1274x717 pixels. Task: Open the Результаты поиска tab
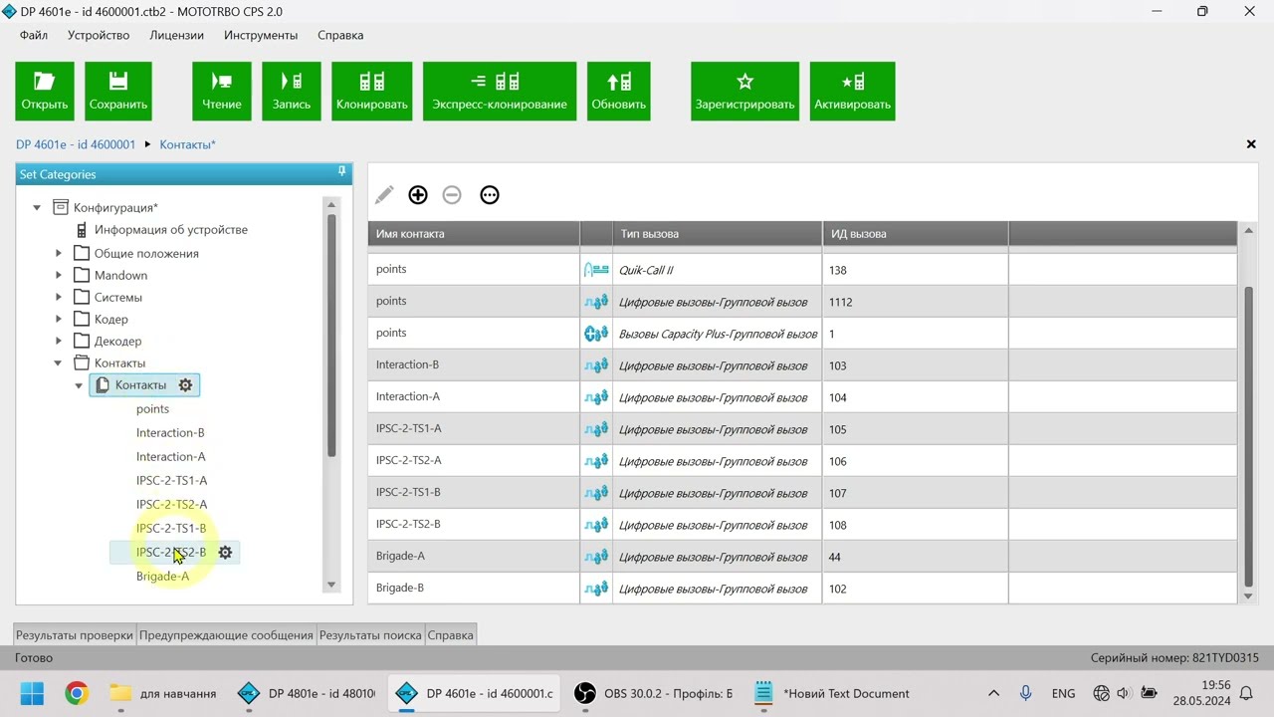(370, 635)
